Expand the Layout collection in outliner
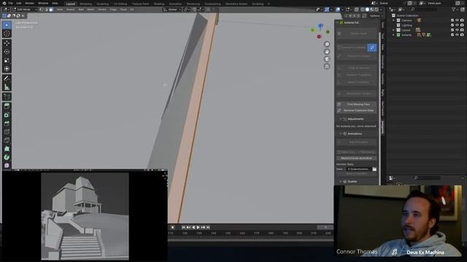 pyautogui.click(x=394, y=30)
